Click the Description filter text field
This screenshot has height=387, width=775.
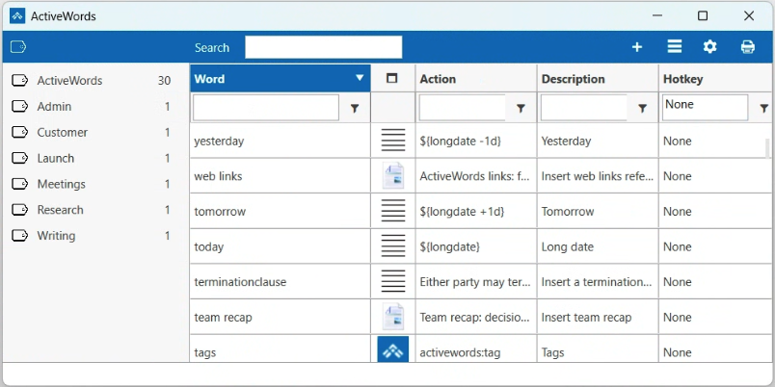pos(584,108)
